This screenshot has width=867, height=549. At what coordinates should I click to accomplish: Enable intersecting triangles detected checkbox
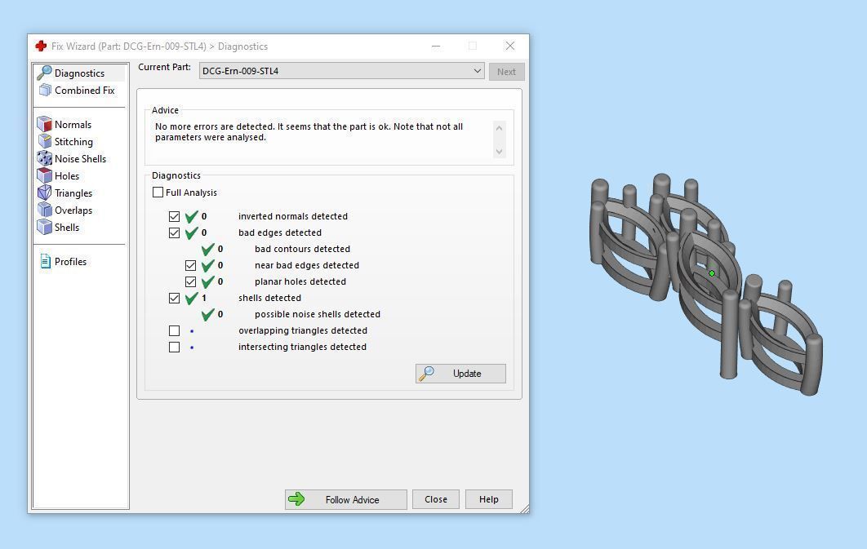pyautogui.click(x=174, y=347)
